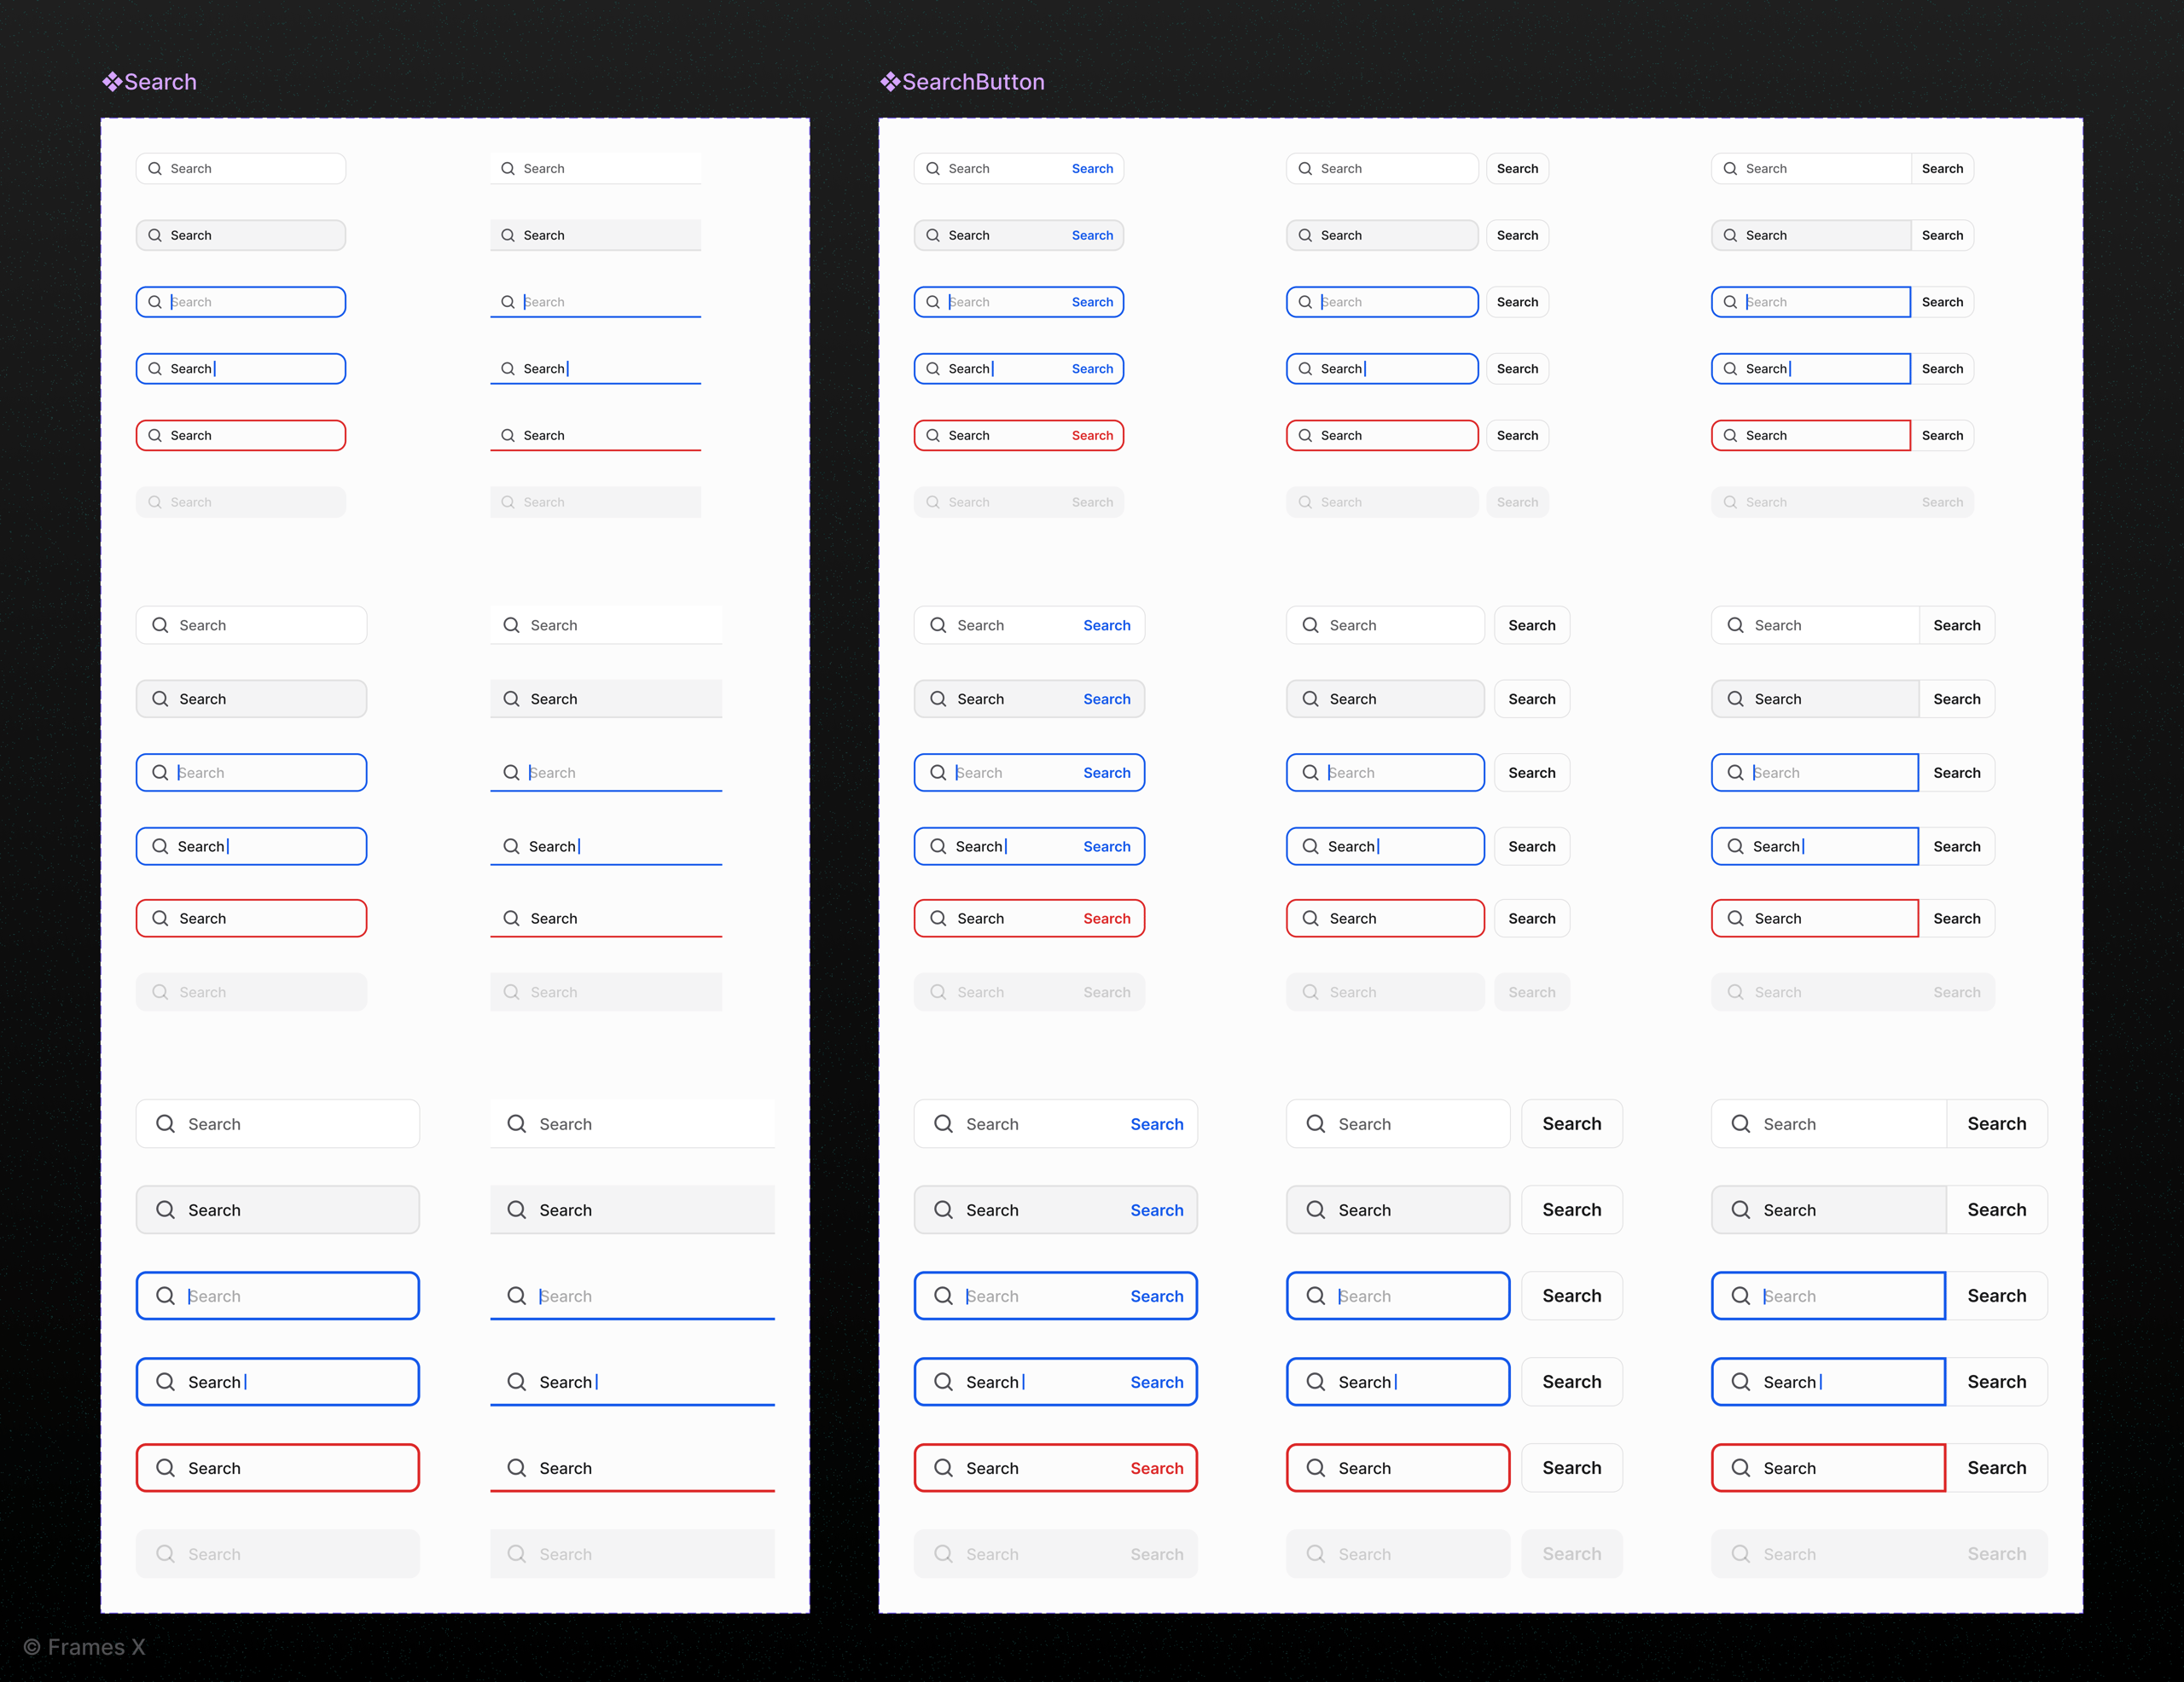Click detached Search button beside large red field
This screenshot has width=2184, height=1682.
click(1572, 1467)
